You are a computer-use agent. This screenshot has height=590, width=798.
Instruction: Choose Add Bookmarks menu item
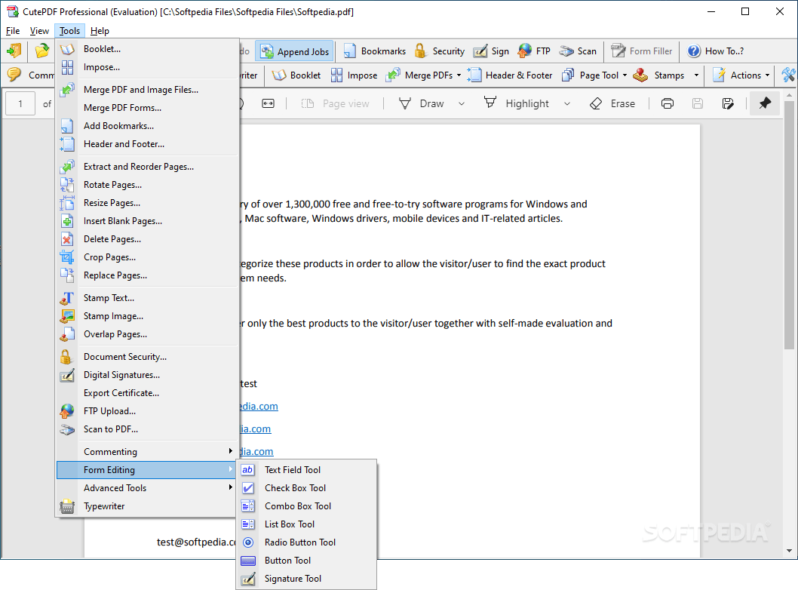point(146,126)
